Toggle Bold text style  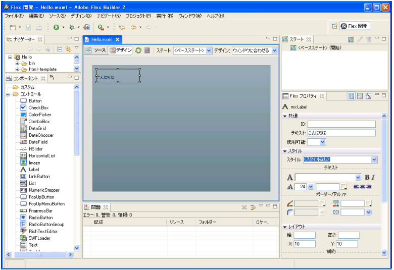point(367,177)
